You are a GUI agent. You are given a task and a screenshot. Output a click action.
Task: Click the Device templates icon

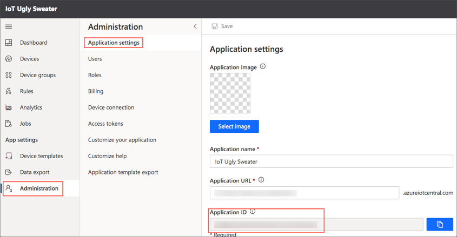pos(9,156)
